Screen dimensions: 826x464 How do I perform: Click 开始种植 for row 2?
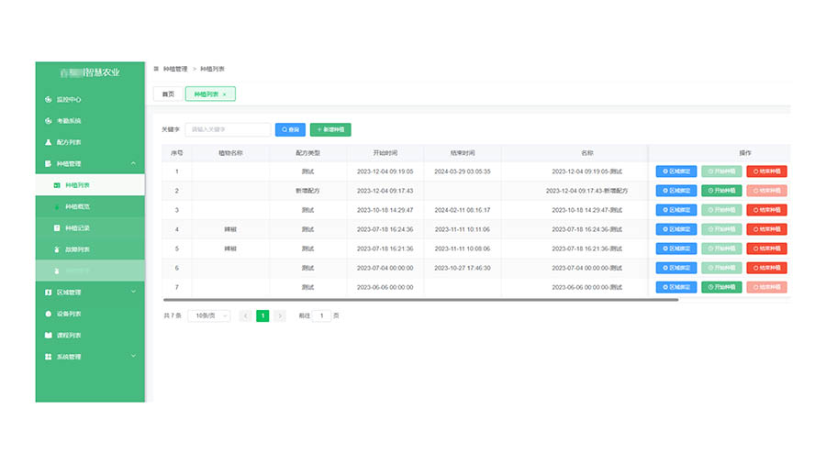721,191
